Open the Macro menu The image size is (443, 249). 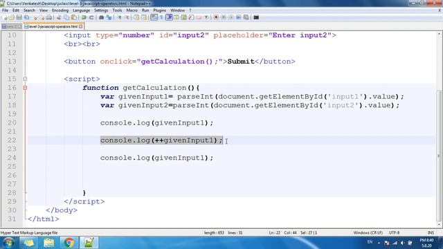pos(132,10)
